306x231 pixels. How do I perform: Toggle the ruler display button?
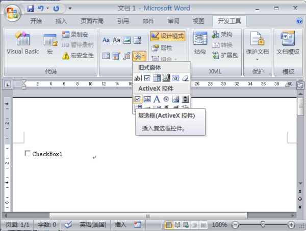(300, 85)
